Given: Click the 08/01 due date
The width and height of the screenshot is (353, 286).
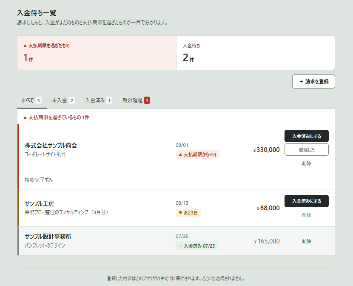Looking at the screenshot, I should coord(182,145).
